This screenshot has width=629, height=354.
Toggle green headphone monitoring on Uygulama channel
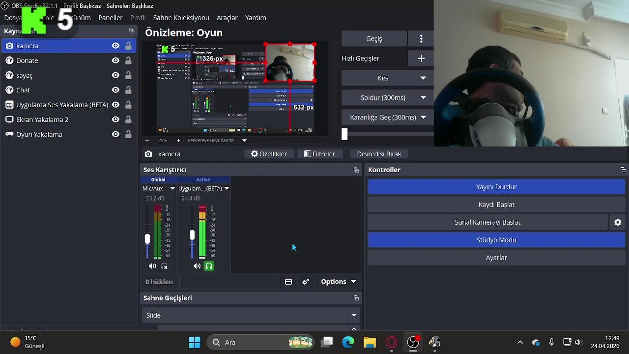[x=209, y=266]
